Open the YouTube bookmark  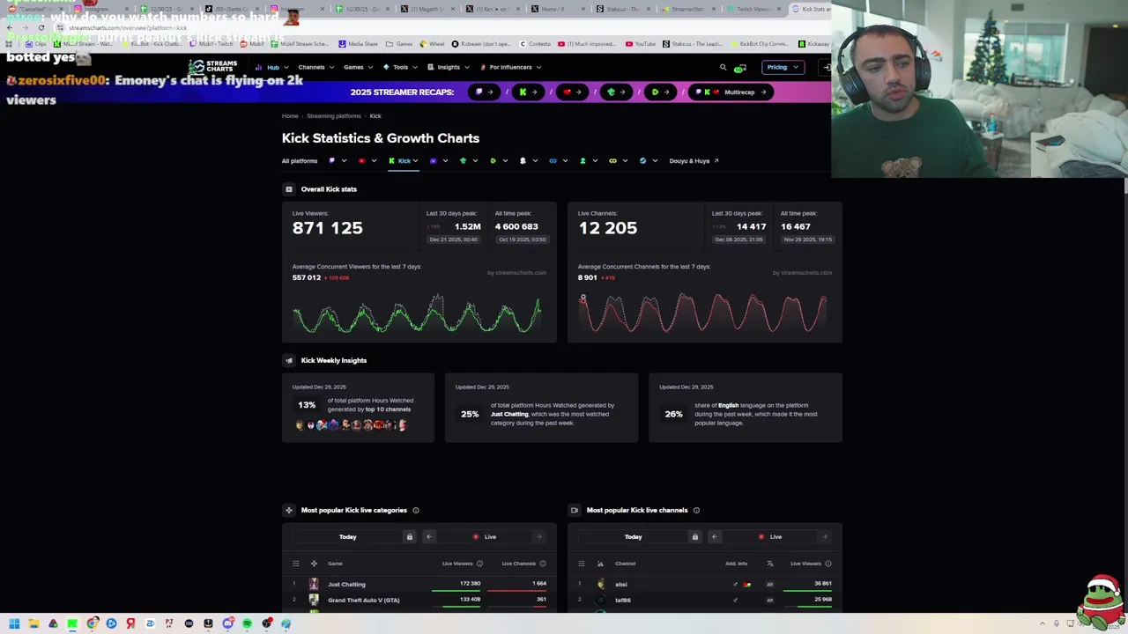[x=641, y=43]
